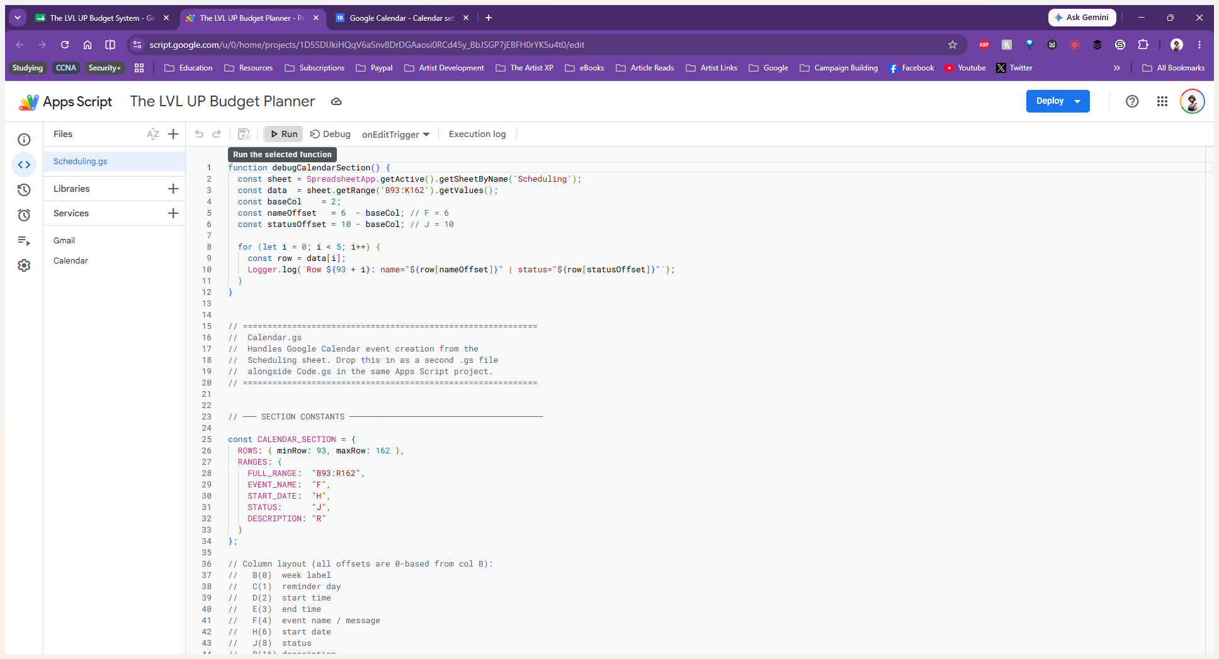The image size is (1219, 659).
Task: Open the Chrome three-dot menu
Action: pyautogui.click(x=1199, y=45)
